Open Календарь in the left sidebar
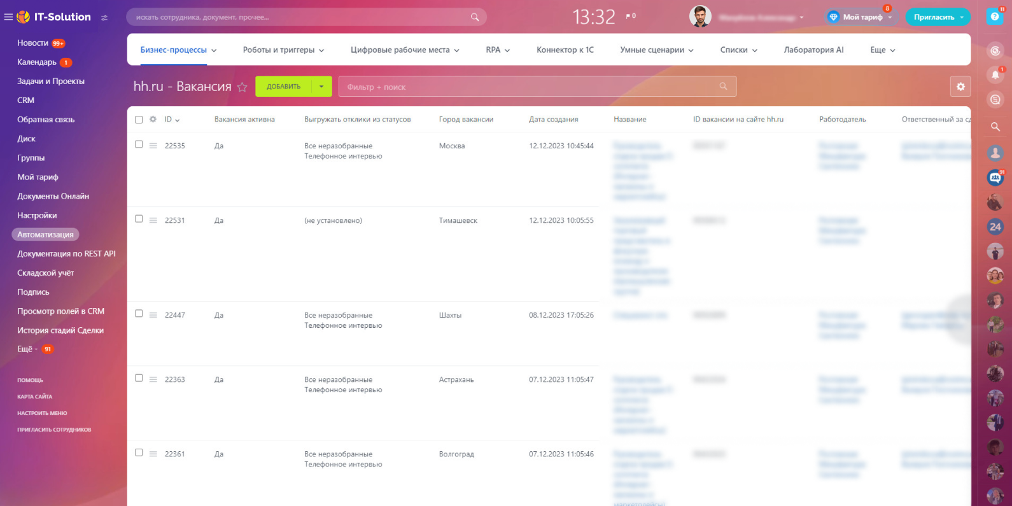The image size is (1012, 506). [x=37, y=62]
